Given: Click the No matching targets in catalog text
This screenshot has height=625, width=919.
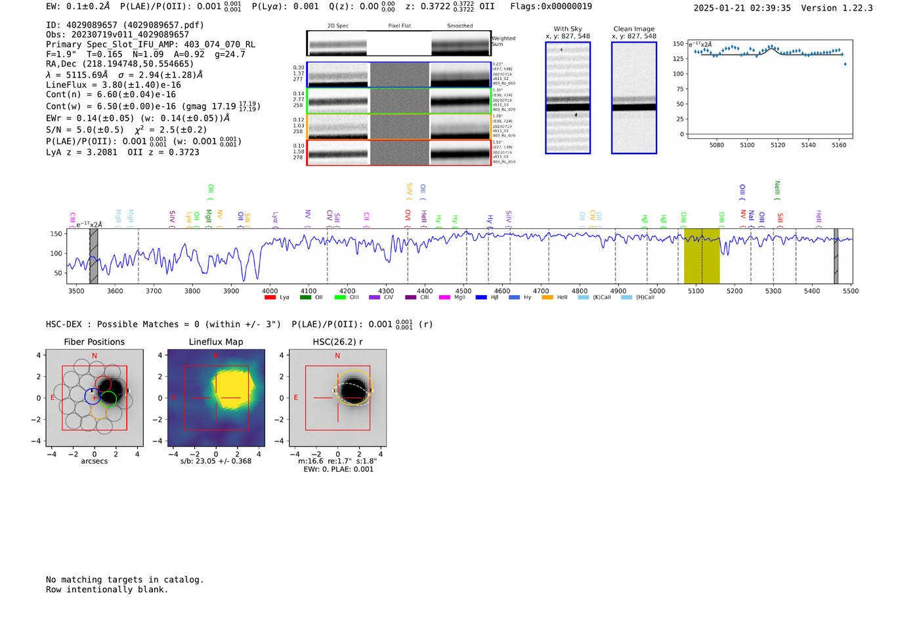Looking at the screenshot, I should point(125,580).
